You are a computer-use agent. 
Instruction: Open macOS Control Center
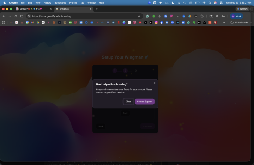[x=221, y=3]
